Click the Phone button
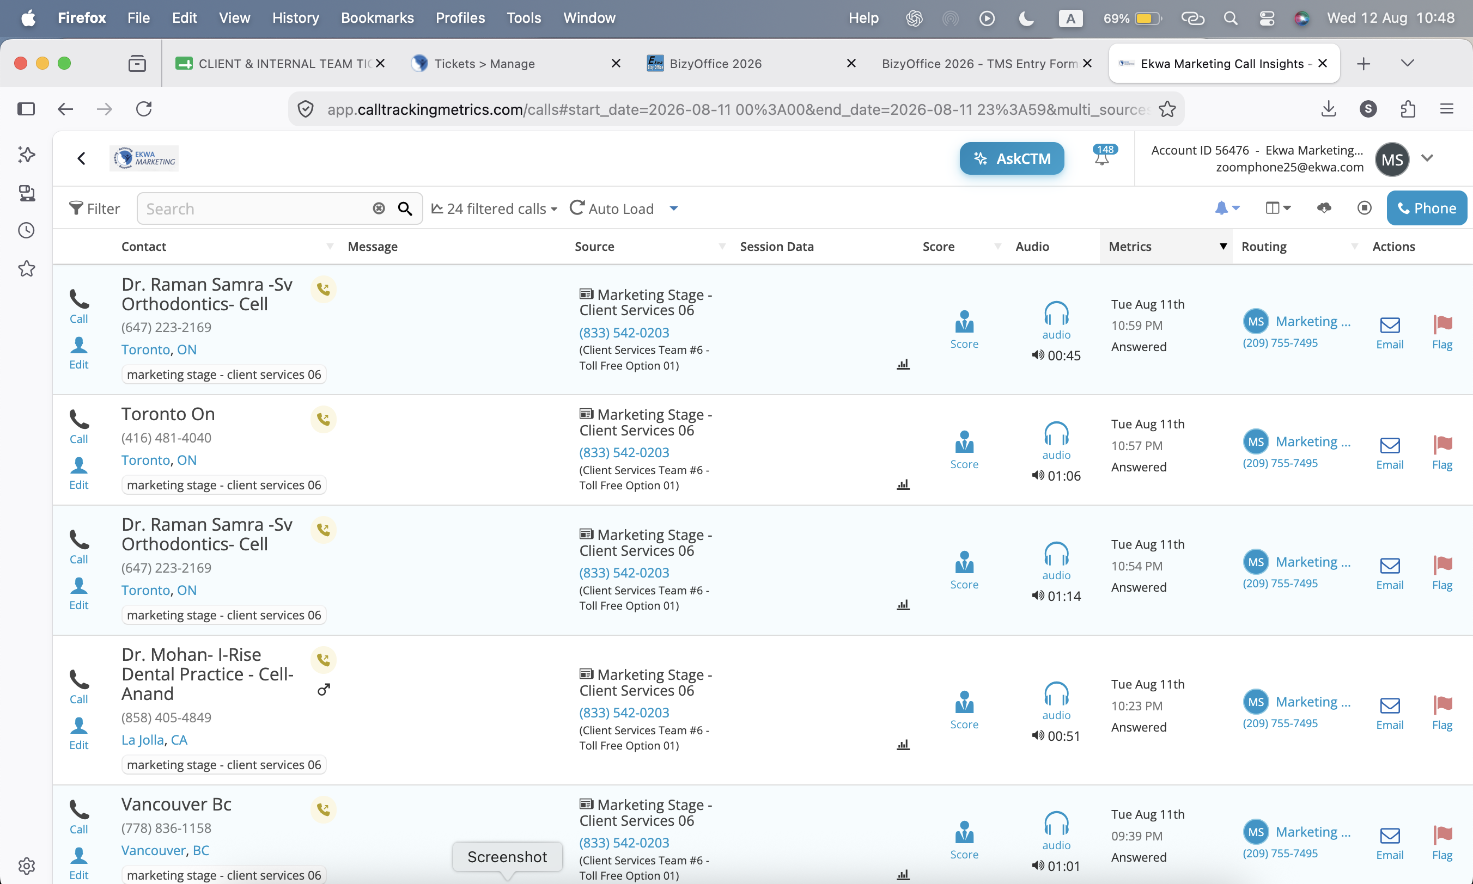The width and height of the screenshot is (1473, 884). (1427, 208)
